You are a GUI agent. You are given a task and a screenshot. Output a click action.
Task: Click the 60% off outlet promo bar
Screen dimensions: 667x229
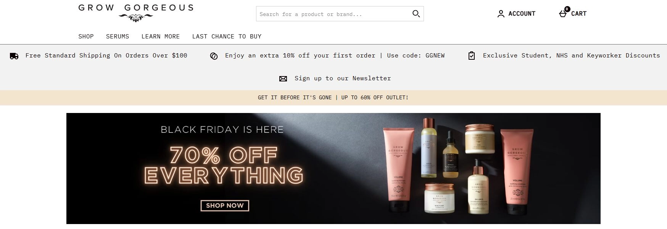coord(333,98)
